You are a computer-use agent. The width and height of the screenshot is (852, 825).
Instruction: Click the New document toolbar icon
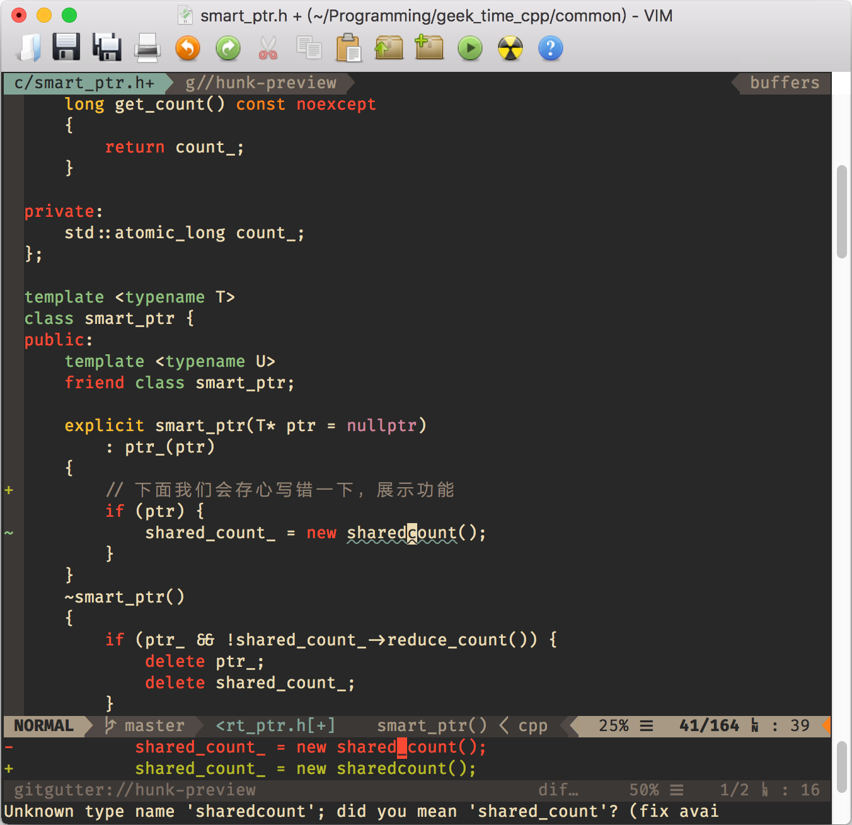tap(28, 48)
